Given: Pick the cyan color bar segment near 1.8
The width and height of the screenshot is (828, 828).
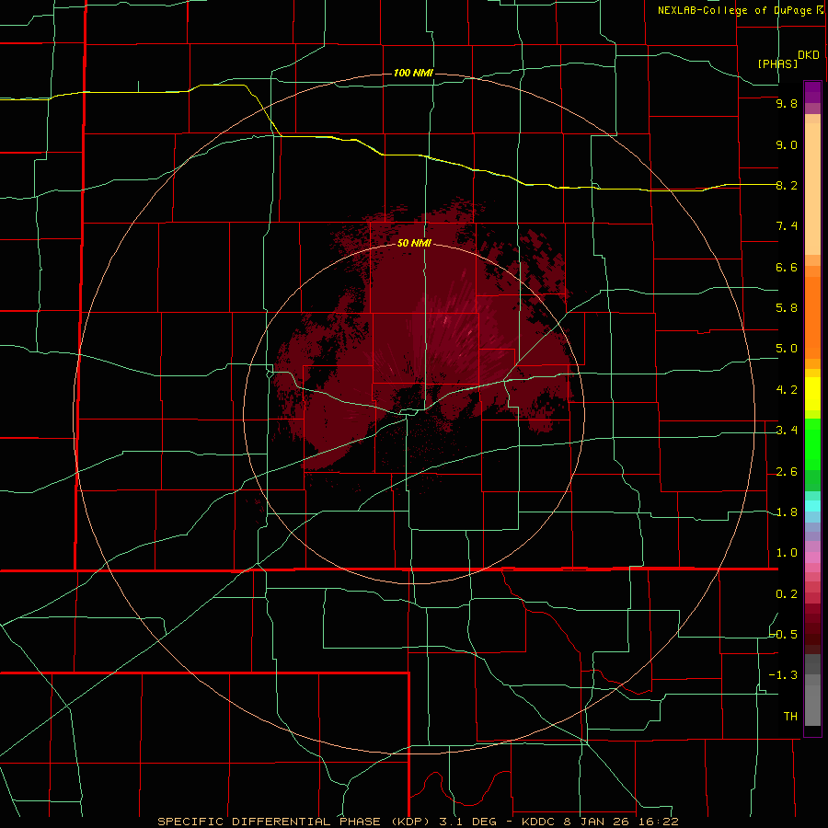Looking at the screenshot, I should pos(812,506).
